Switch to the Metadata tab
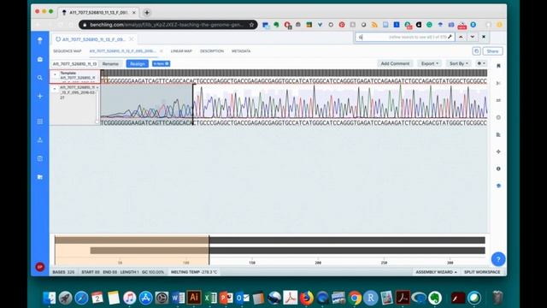This screenshot has height=308, width=547. point(241,51)
